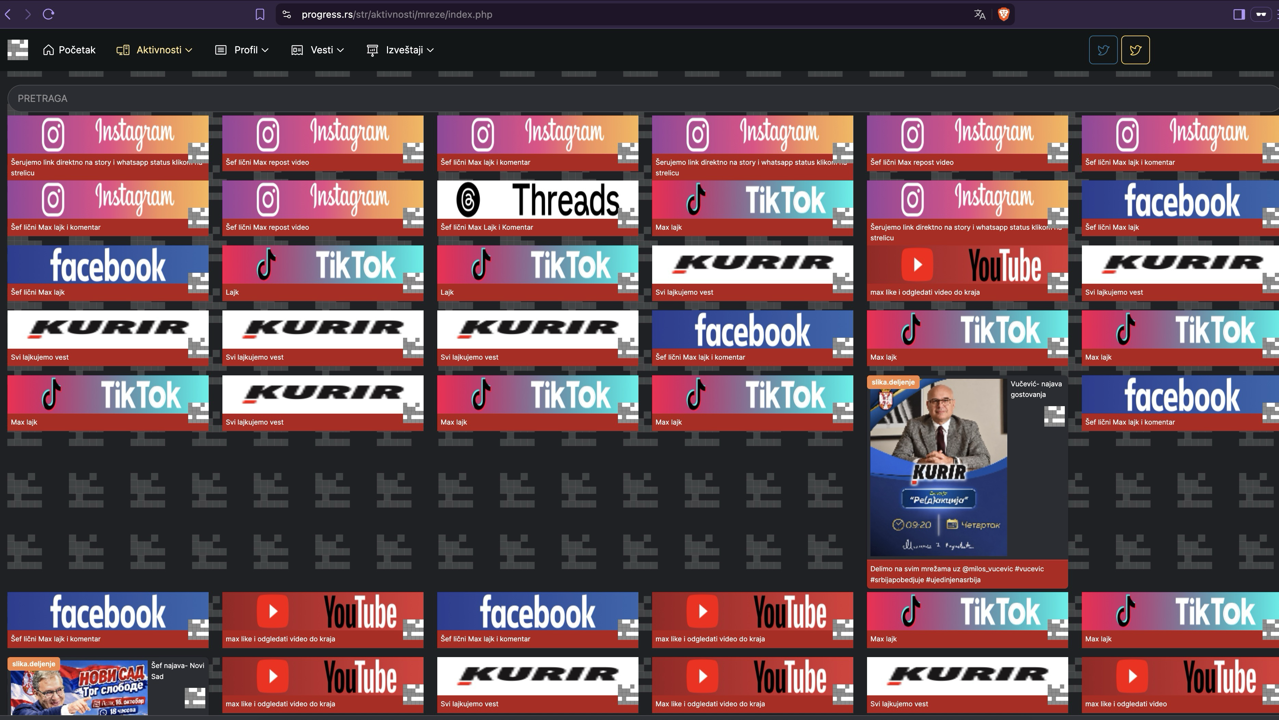Reload the page with the refresh icon
This screenshot has width=1279, height=720.
[x=48, y=14]
